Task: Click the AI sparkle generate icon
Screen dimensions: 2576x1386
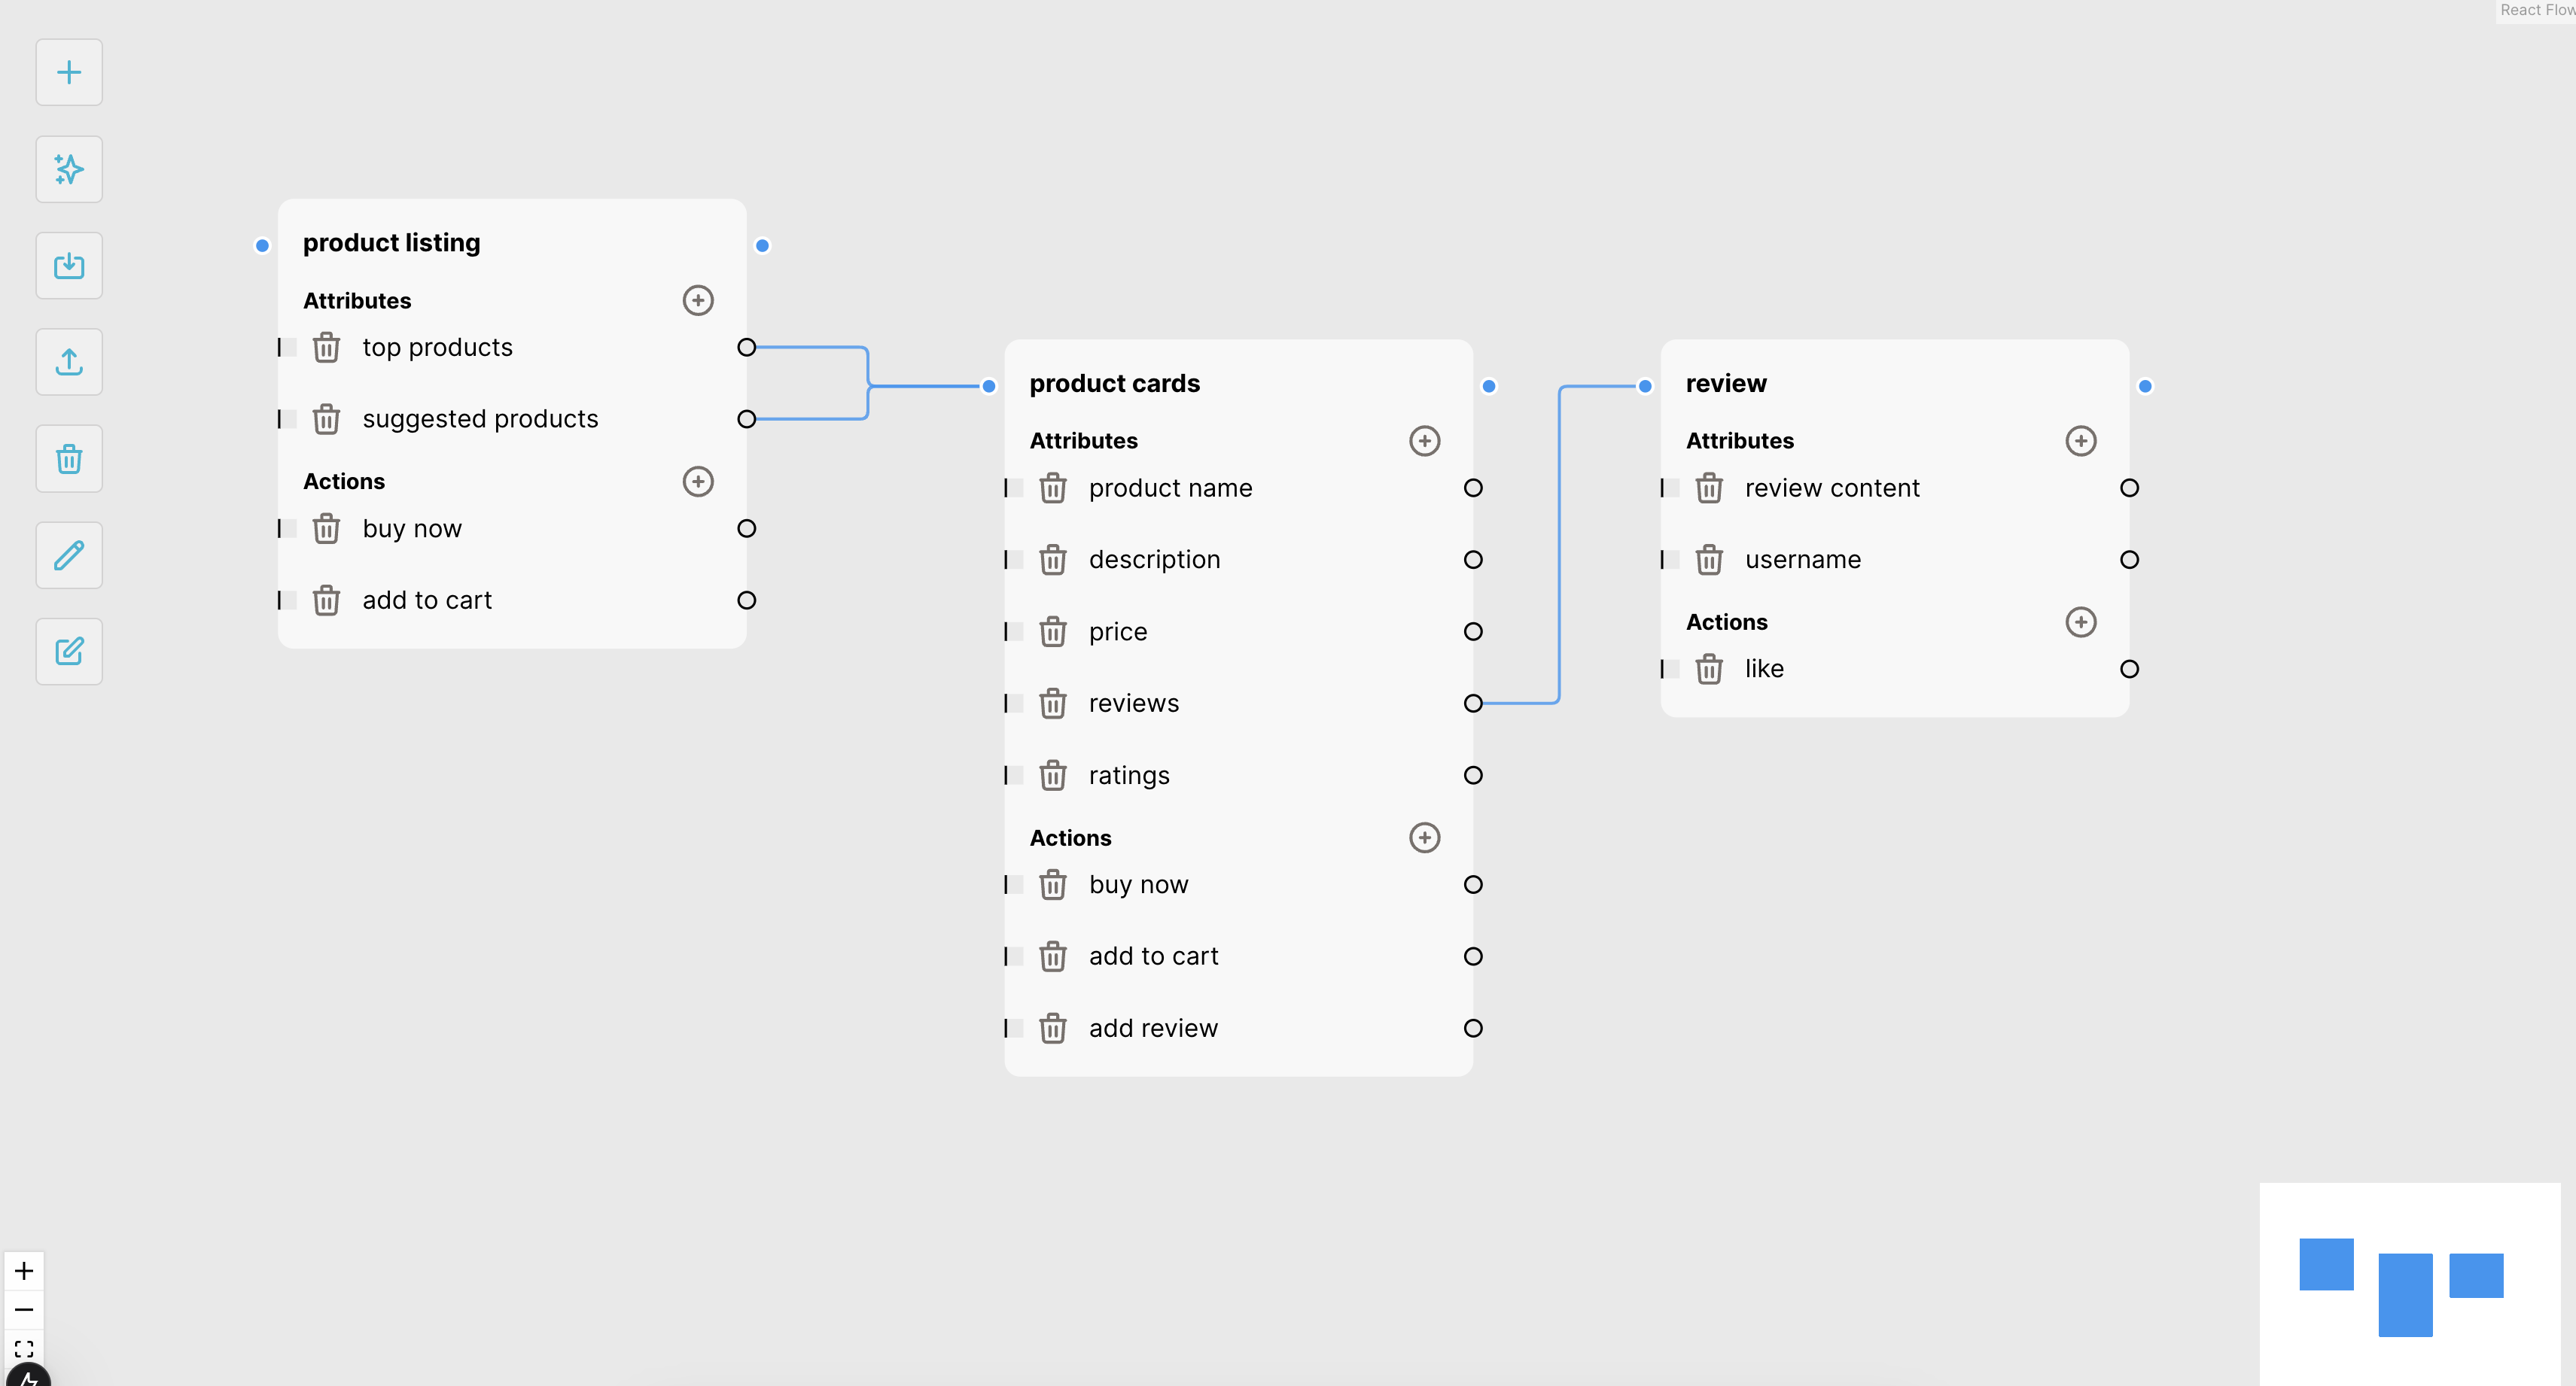Action: [69, 169]
